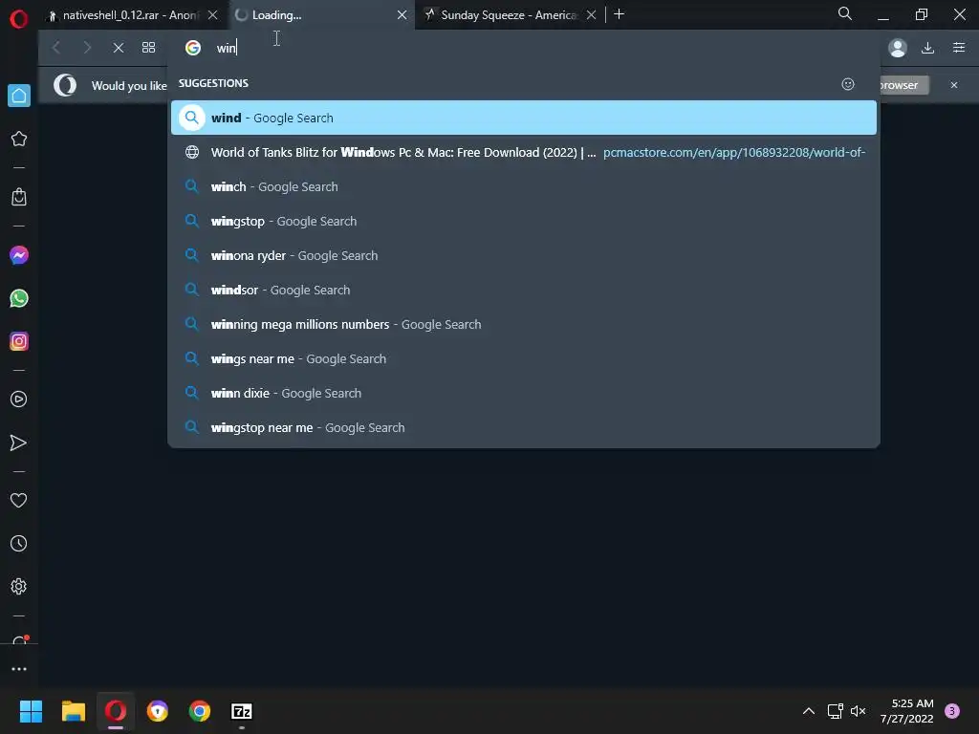Screen dimensions: 979x734
Task: Open a new tab with plus button
Action: (619, 14)
